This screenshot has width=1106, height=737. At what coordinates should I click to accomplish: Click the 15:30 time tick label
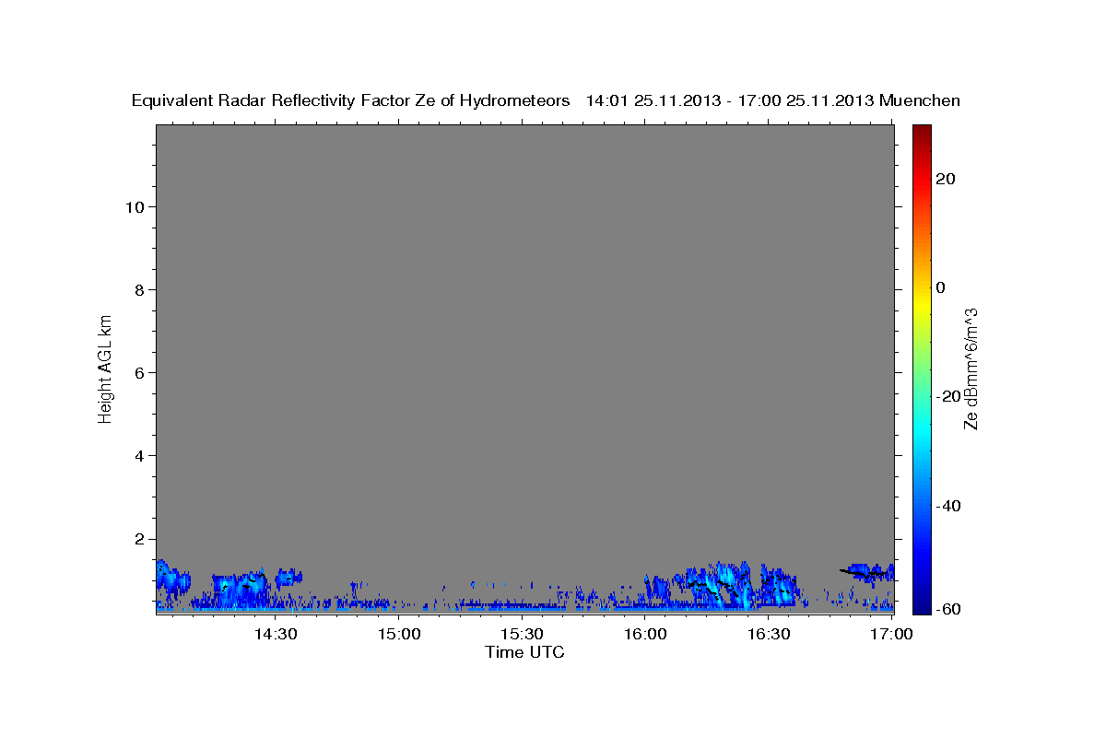click(x=522, y=635)
